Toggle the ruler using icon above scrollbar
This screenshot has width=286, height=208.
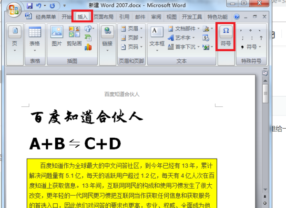(265, 73)
